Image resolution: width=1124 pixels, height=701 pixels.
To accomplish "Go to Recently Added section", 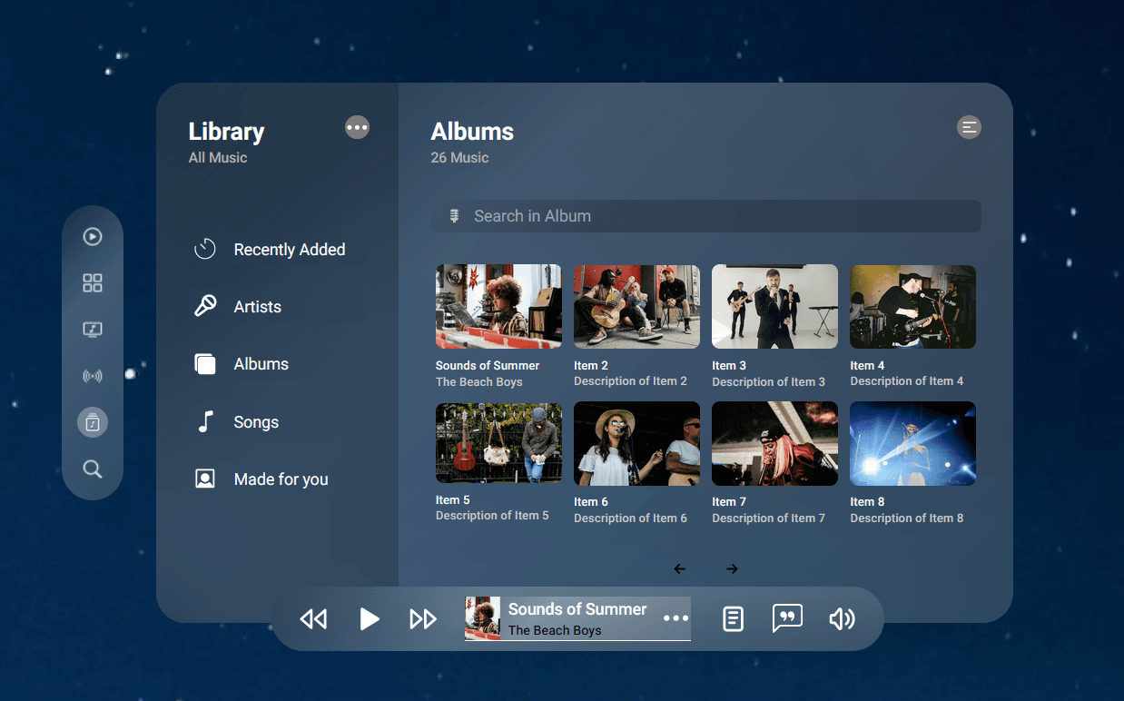I will [x=289, y=250].
